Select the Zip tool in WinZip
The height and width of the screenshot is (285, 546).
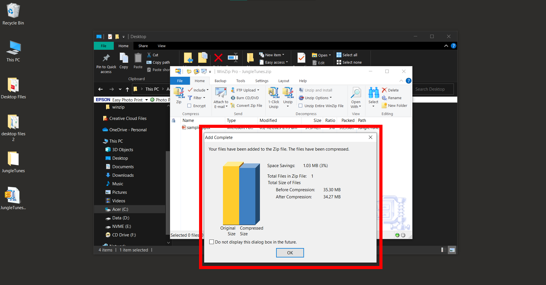[179, 95]
